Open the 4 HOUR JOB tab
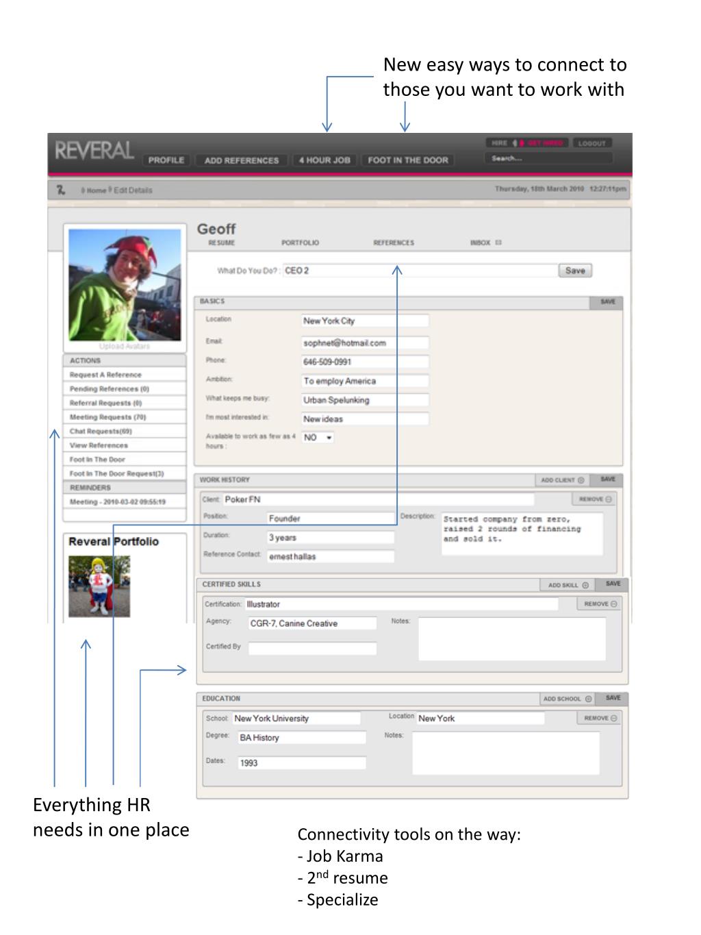 coord(324,160)
